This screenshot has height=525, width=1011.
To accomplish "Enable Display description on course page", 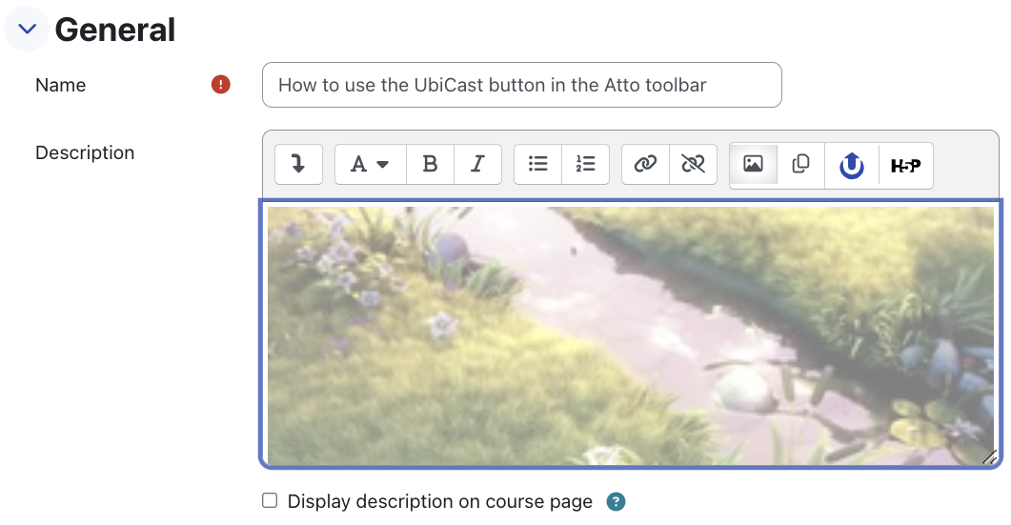I will (270, 500).
